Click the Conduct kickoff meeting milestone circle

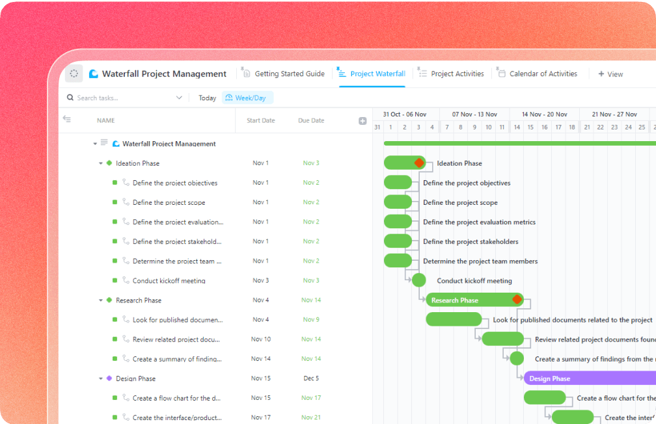(x=419, y=280)
